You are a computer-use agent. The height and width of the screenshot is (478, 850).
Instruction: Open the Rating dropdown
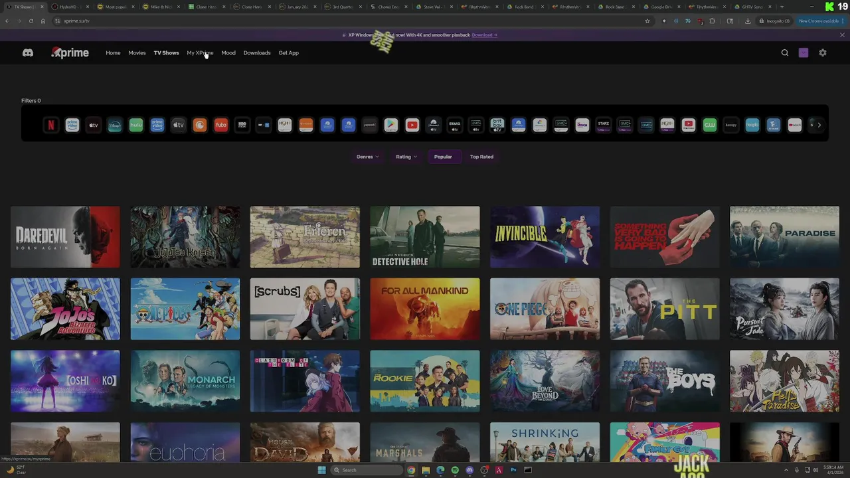[406, 157]
